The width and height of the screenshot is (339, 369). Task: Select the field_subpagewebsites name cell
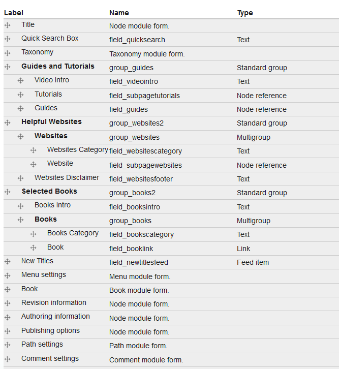146,165
